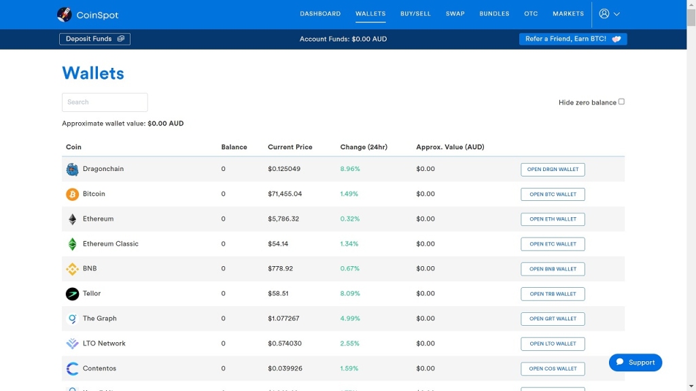The image size is (696, 391).
Task: Click the LTO Network coin name
Action: point(104,343)
